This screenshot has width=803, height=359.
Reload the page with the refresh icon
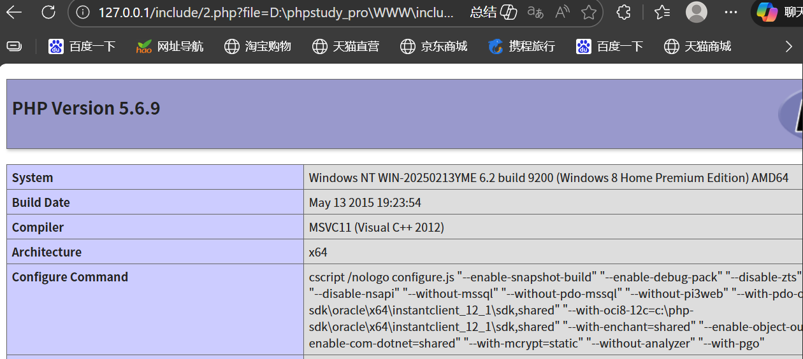[x=48, y=11]
